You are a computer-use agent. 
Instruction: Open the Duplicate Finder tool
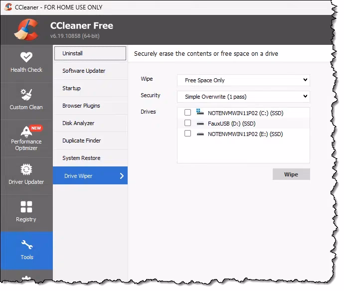pos(90,141)
